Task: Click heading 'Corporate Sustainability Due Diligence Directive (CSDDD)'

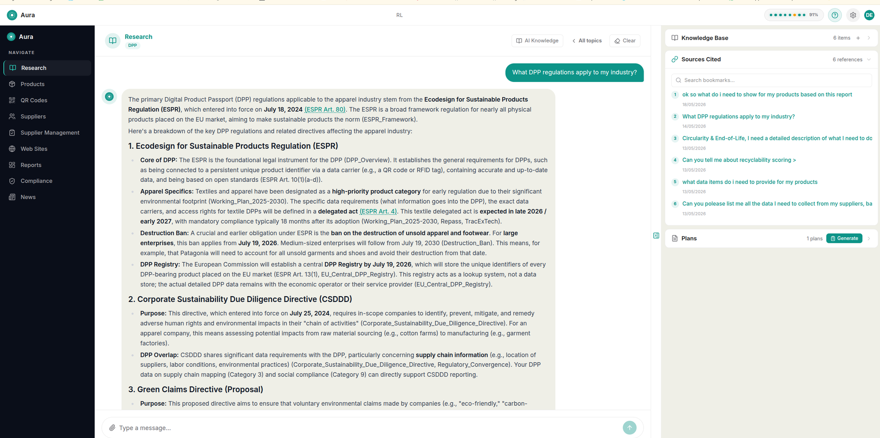Action: tap(240, 299)
